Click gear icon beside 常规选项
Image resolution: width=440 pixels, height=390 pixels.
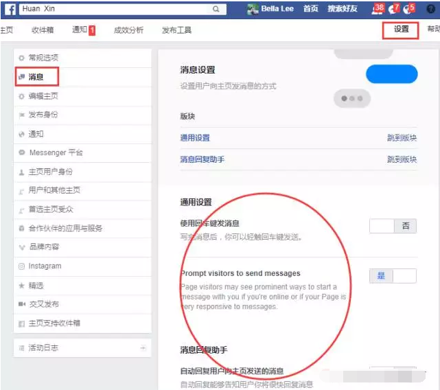point(21,58)
